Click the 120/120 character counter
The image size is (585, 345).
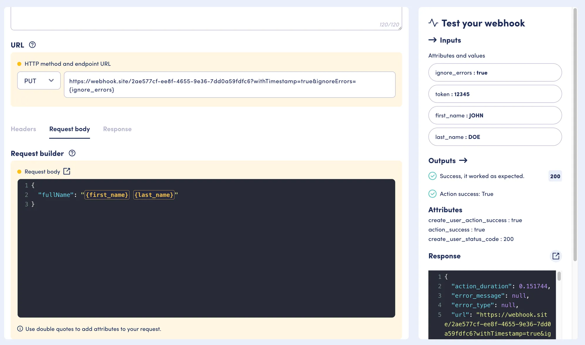pos(389,25)
